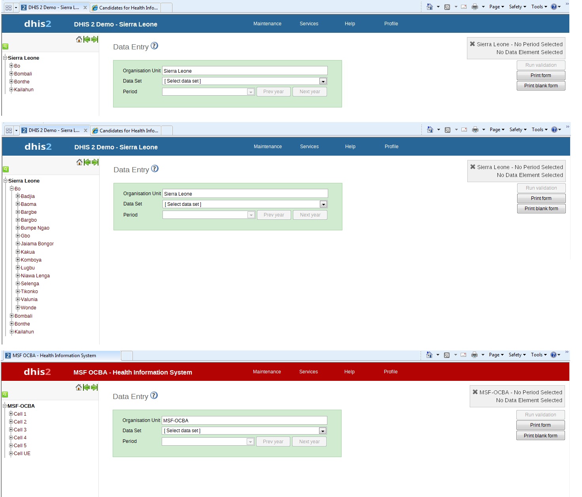Click Run validation in the MSF OCBA window
The width and height of the screenshot is (582, 497).
540,415
